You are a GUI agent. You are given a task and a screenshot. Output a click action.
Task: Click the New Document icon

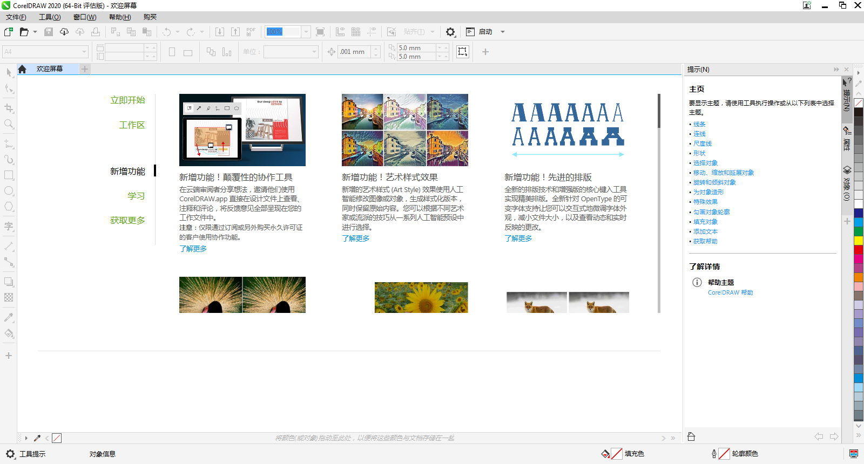pos(9,32)
